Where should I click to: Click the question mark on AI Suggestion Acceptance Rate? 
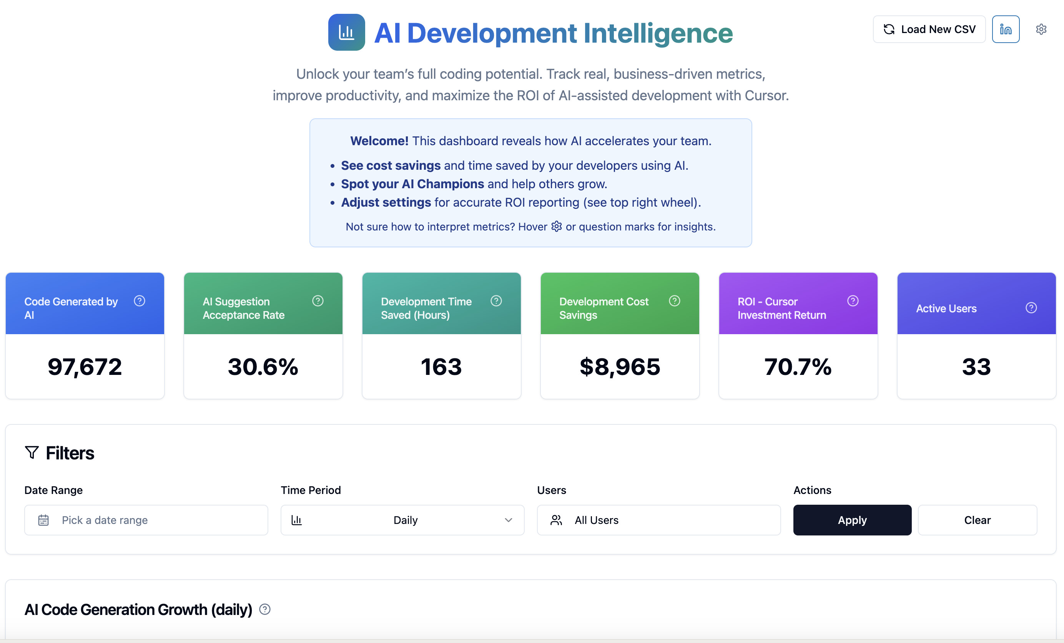click(318, 302)
